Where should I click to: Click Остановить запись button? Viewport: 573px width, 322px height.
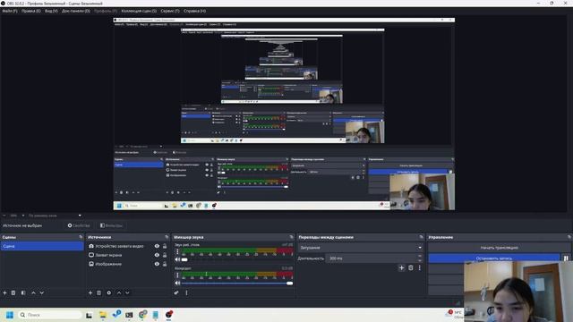pyautogui.click(x=494, y=258)
